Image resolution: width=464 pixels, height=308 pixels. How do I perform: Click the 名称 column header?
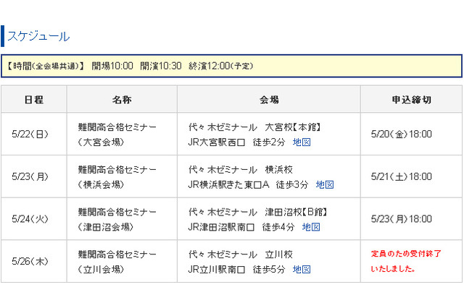(122, 100)
